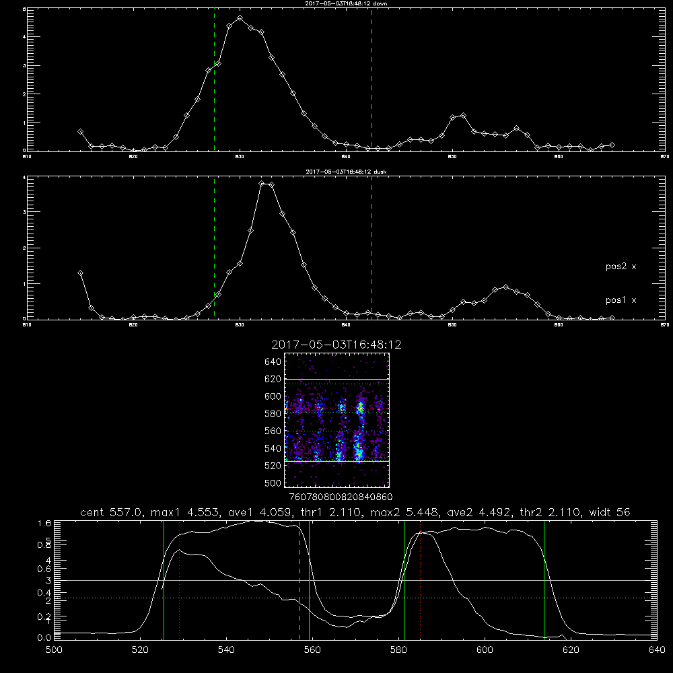The image size is (673, 673).
Task: Click the '0.0' label on bottom plot y-axis
Action: coord(44,637)
